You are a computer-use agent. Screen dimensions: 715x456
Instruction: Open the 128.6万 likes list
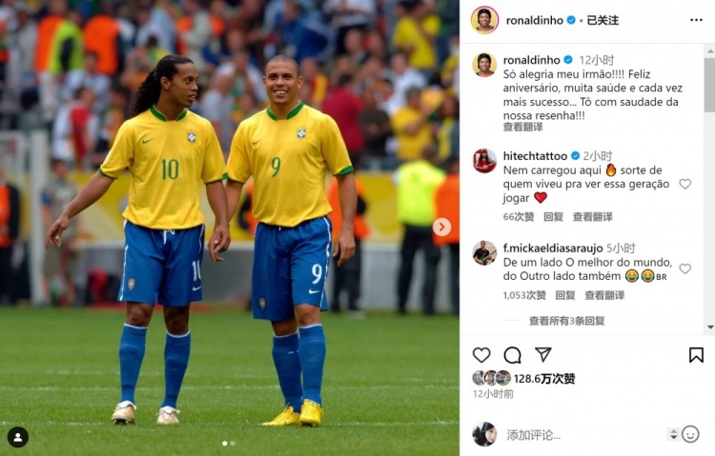544,379
